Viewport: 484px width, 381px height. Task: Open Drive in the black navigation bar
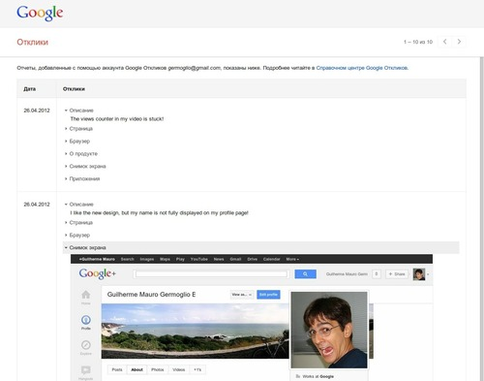[253, 259]
